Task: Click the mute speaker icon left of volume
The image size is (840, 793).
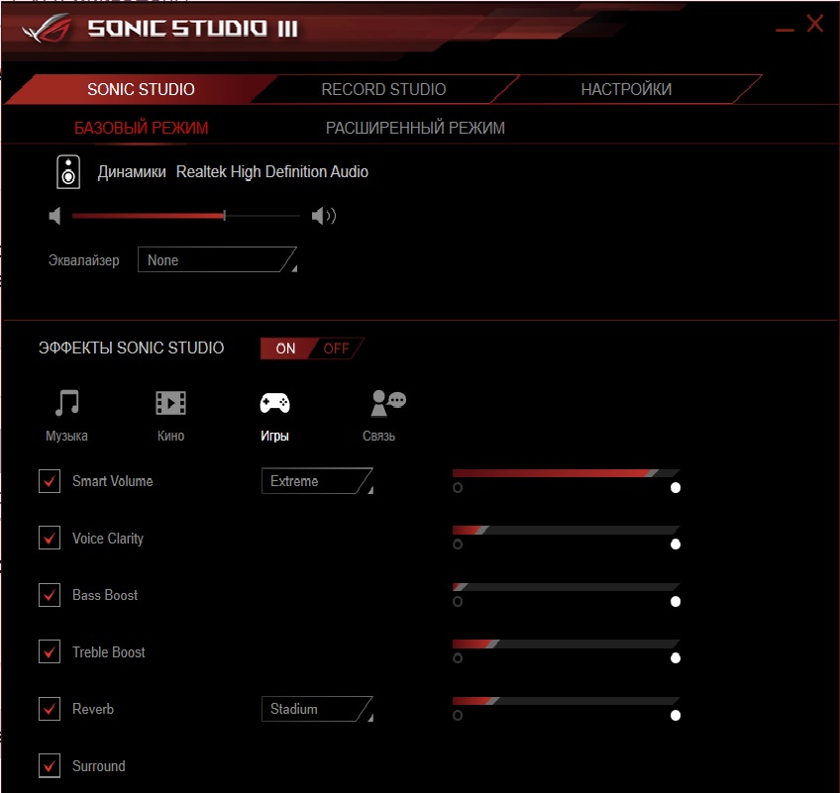Action: click(x=54, y=216)
